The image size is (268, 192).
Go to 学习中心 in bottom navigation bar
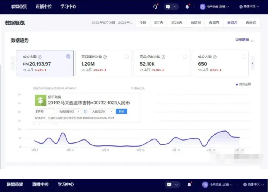click(x=66, y=184)
